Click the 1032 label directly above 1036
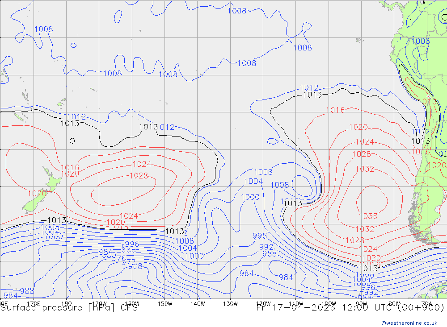This screenshot has height=327, width=447. [365, 169]
